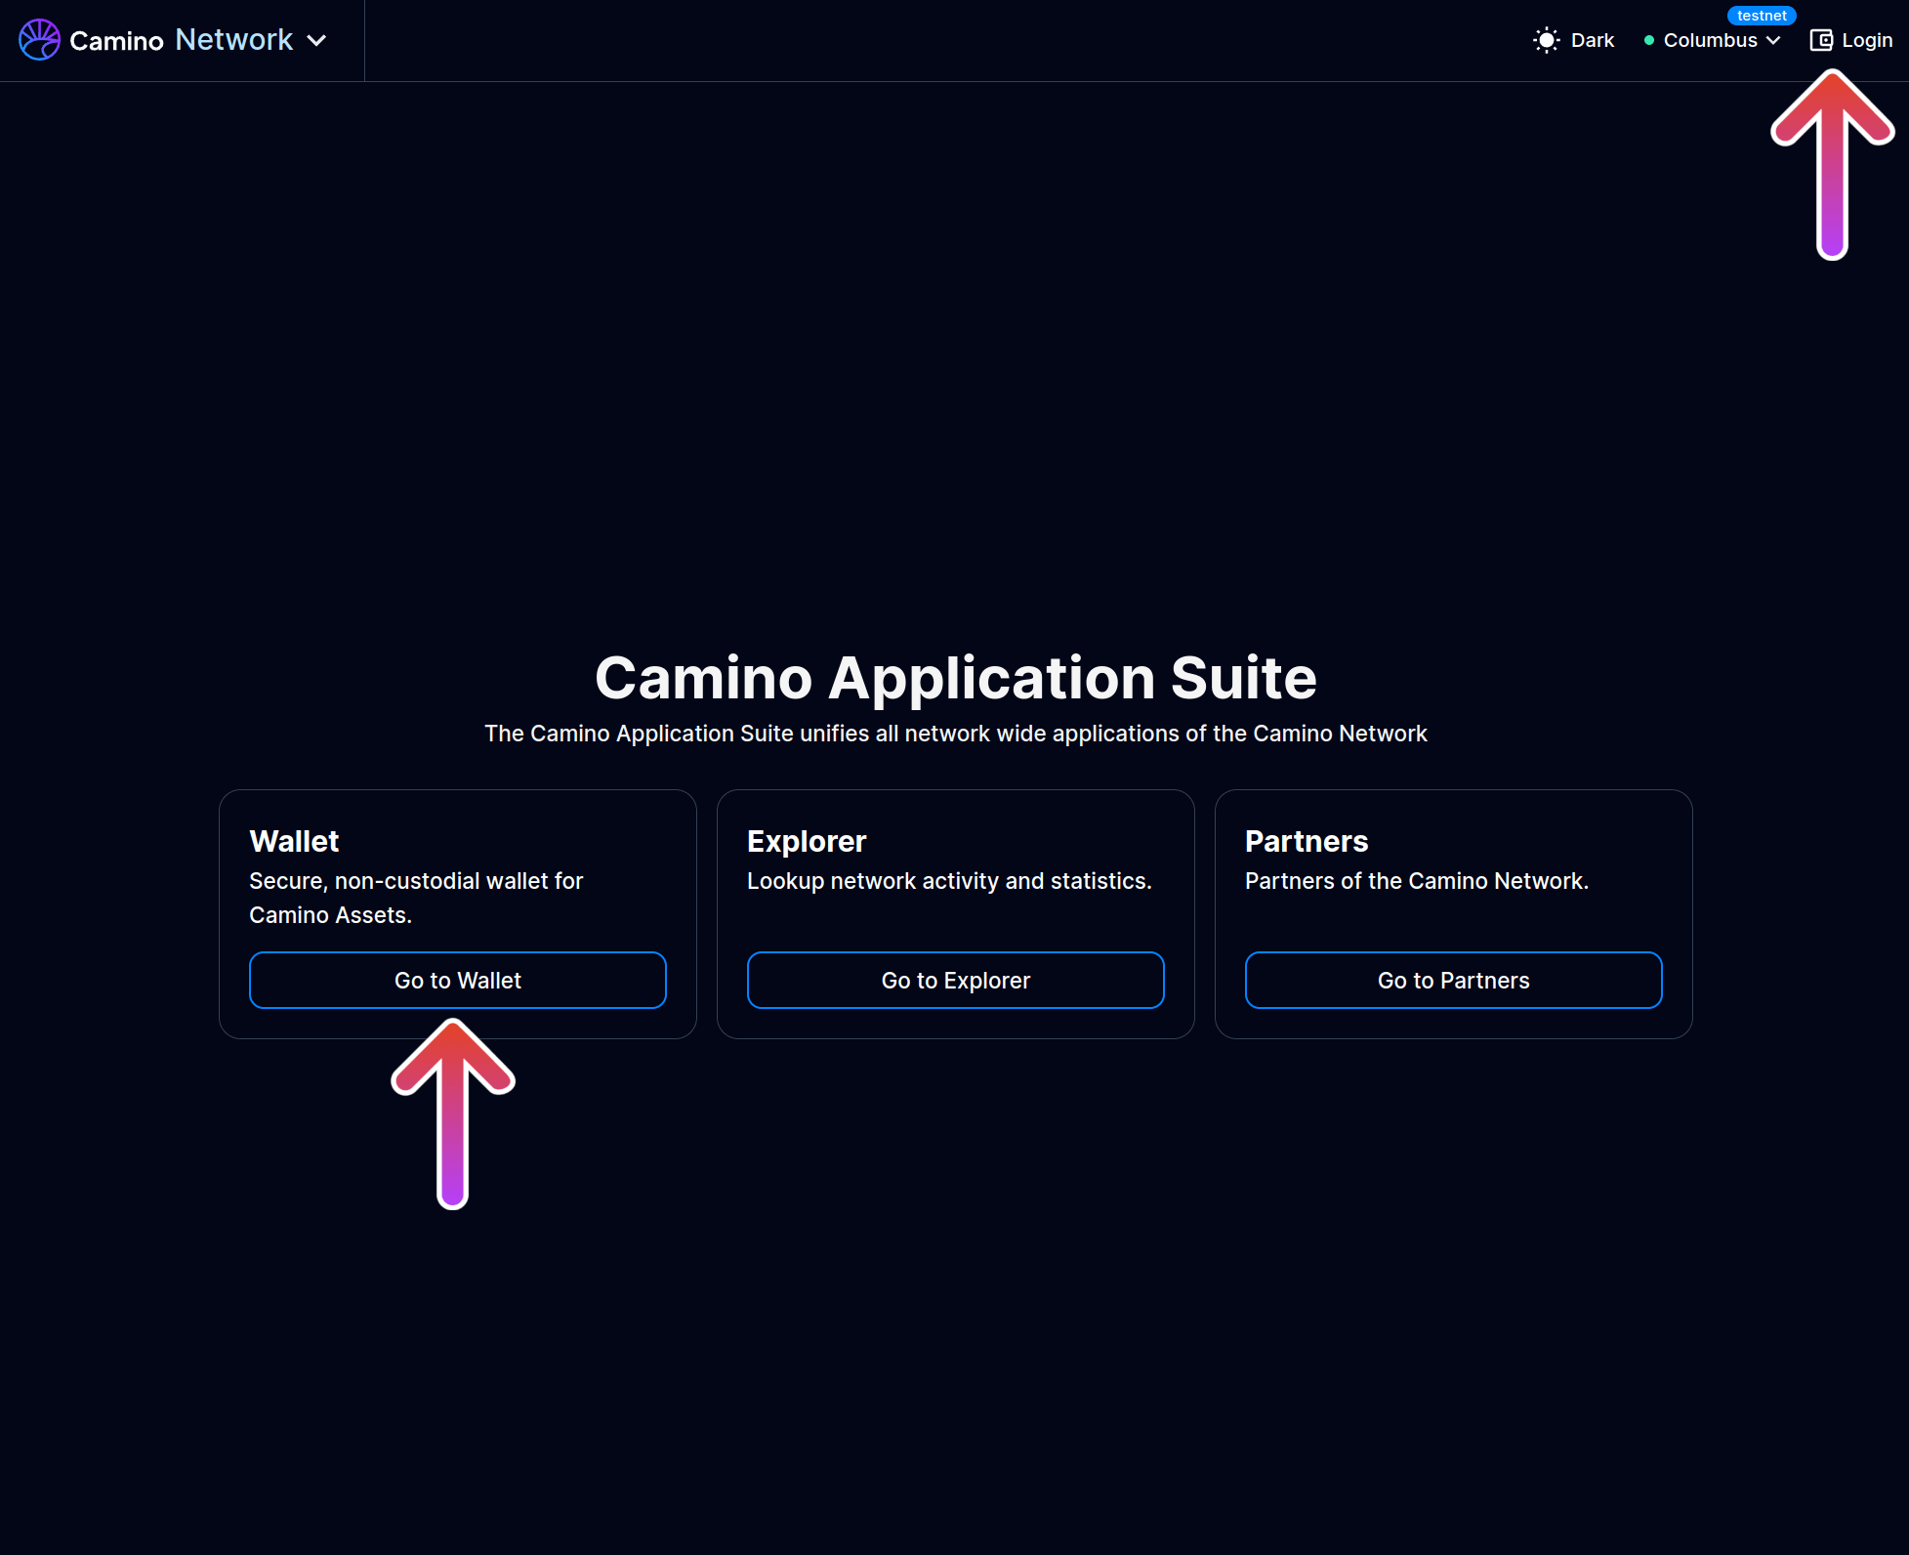Viewport: 1909px width, 1555px height.
Task: Click the Camino Network title text
Action: [x=182, y=40]
